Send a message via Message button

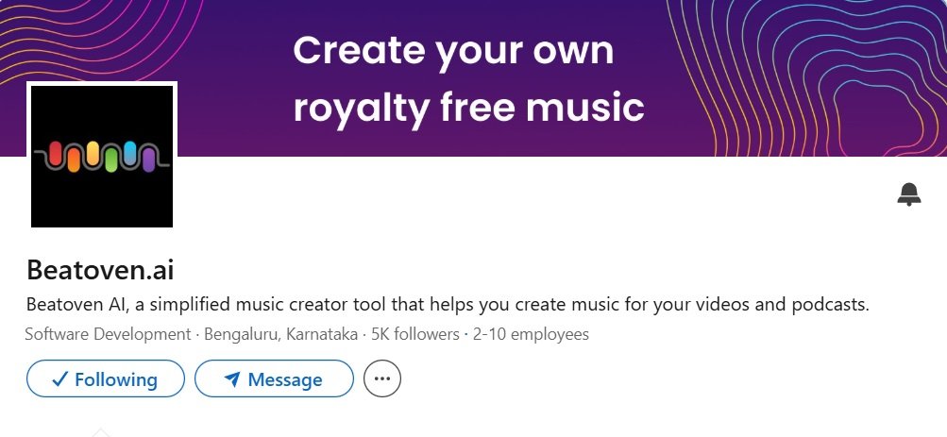[274, 378]
